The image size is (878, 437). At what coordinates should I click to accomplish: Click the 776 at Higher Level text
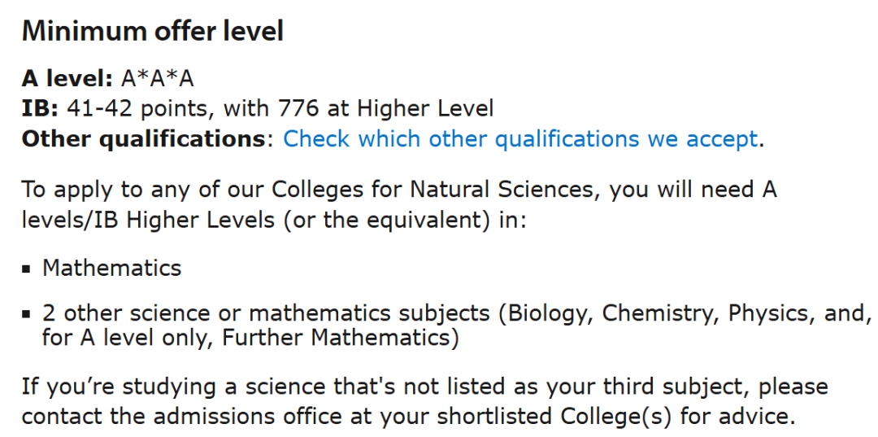(x=385, y=108)
